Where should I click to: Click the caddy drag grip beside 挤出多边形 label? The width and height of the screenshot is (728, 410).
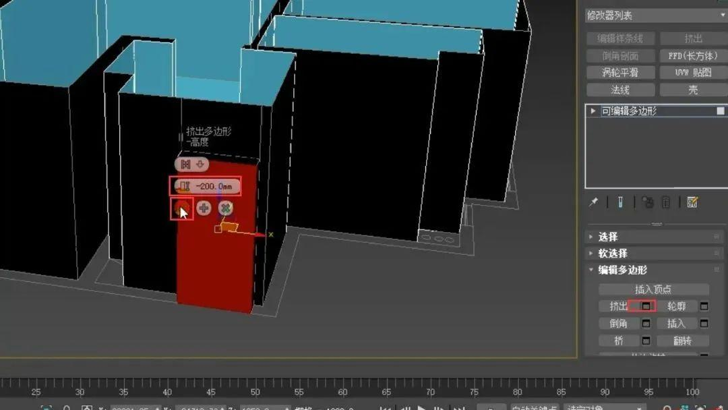(181, 137)
